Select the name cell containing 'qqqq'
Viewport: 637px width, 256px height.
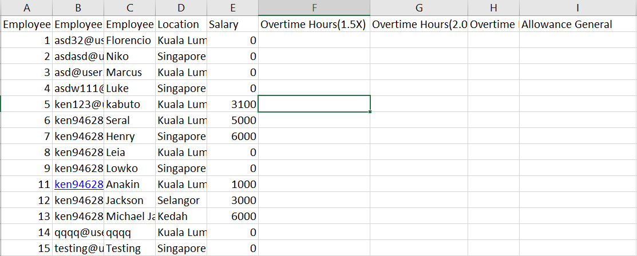129,233
